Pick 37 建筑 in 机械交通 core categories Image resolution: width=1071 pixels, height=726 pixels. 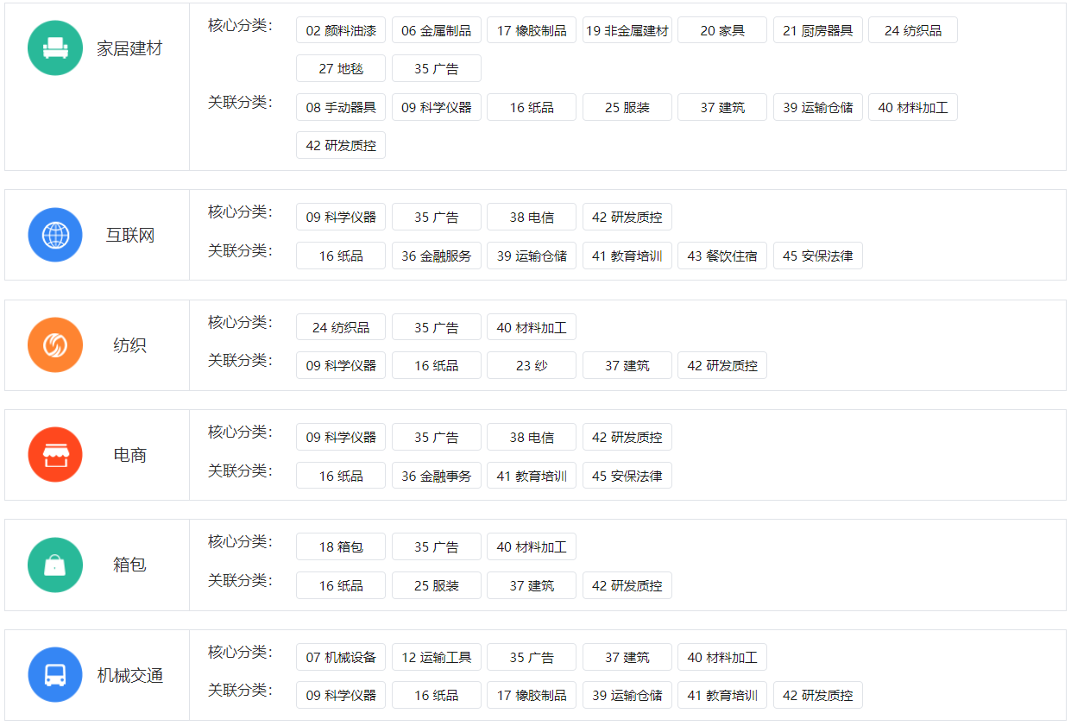click(627, 657)
